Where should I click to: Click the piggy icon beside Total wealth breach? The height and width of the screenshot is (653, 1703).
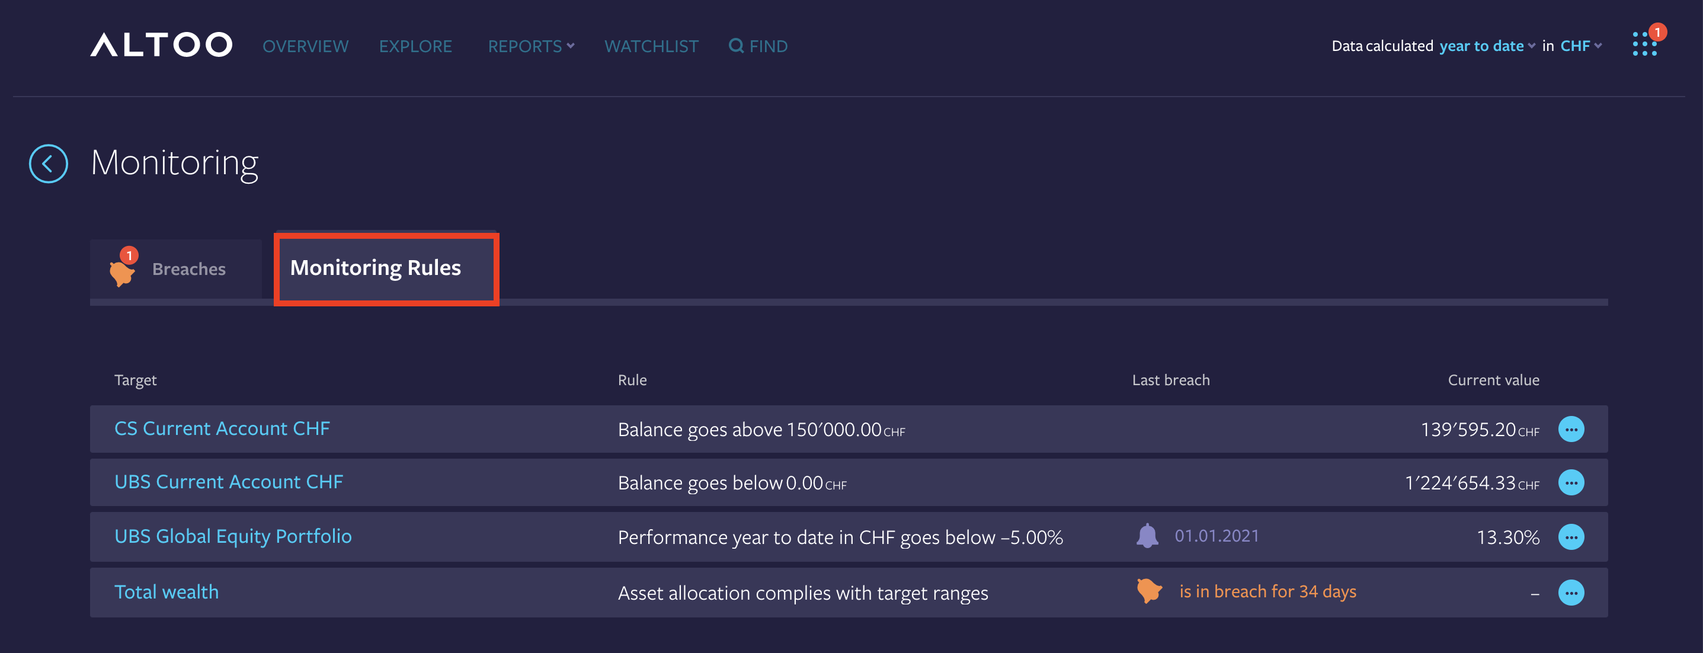(1149, 591)
